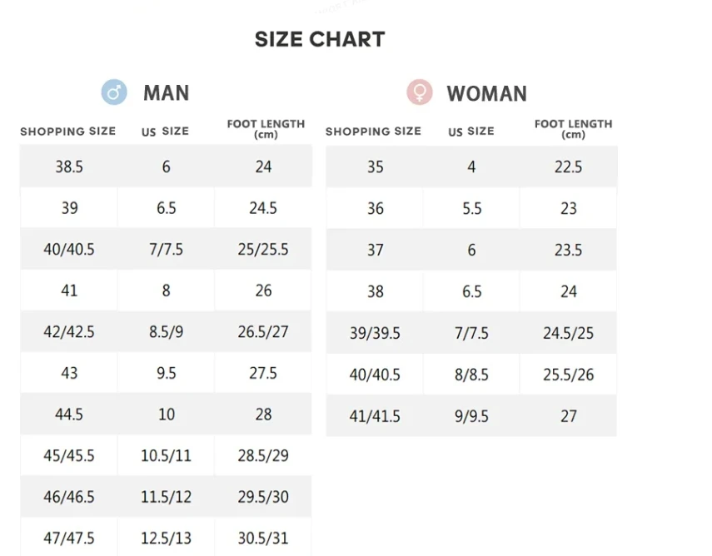Screen dimensions: 712x556
Task: Select men's shopping size 40/40.5 cell
Action: pyautogui.click(x=69, y=249)
